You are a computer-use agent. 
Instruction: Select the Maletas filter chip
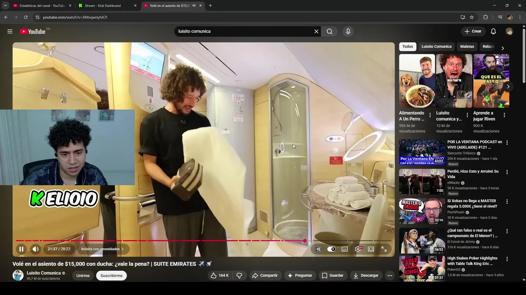(x=467, y=46)
